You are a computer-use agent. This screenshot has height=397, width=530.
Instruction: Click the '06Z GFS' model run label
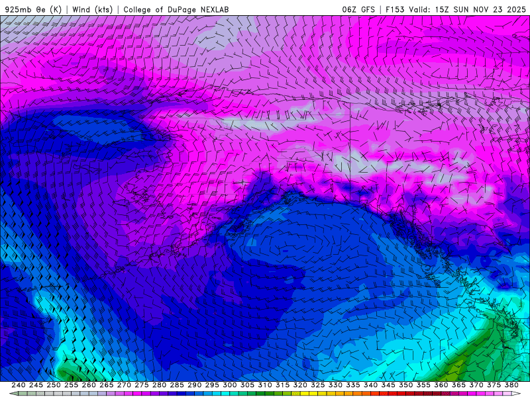pyautogui.click(x=358, y=9)
